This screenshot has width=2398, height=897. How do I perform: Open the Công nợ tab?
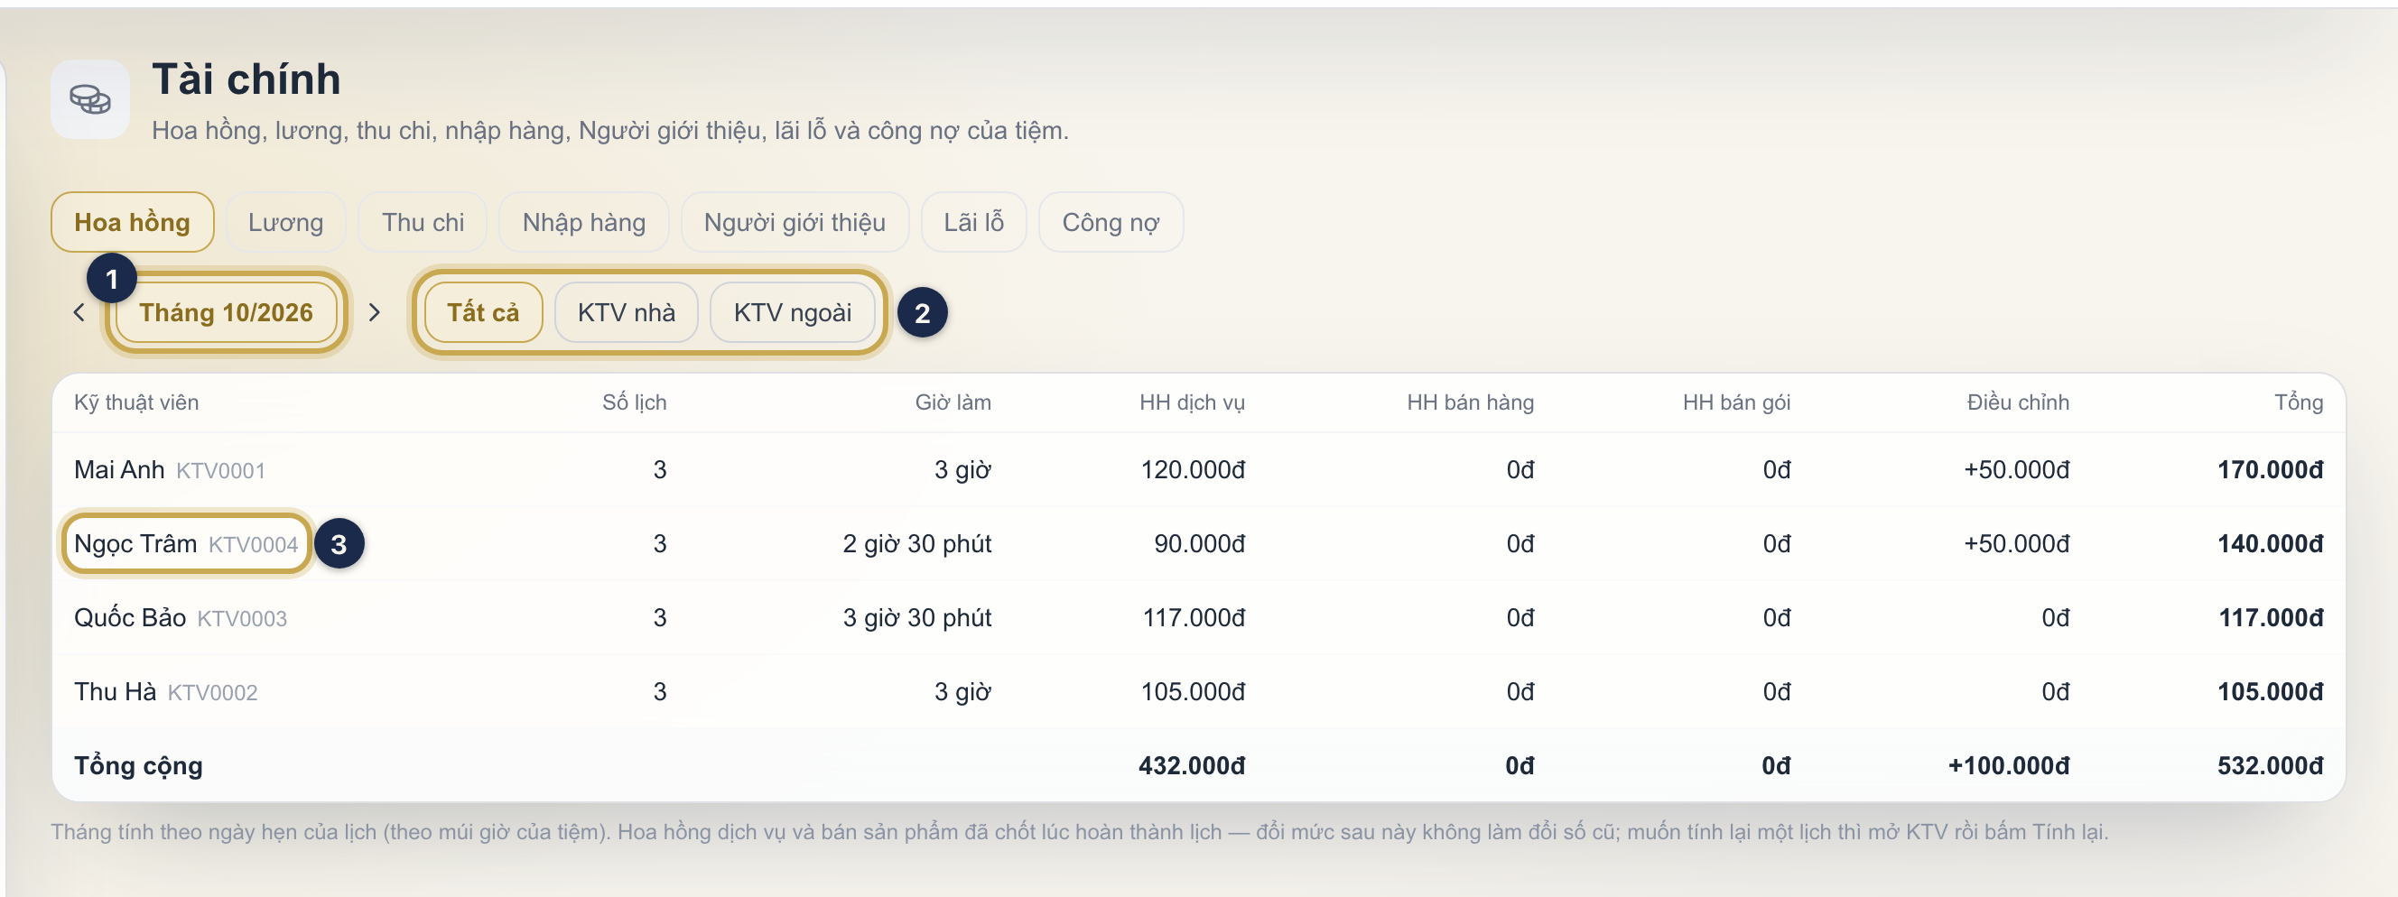pyautogui.click(x=1111, y=222)
